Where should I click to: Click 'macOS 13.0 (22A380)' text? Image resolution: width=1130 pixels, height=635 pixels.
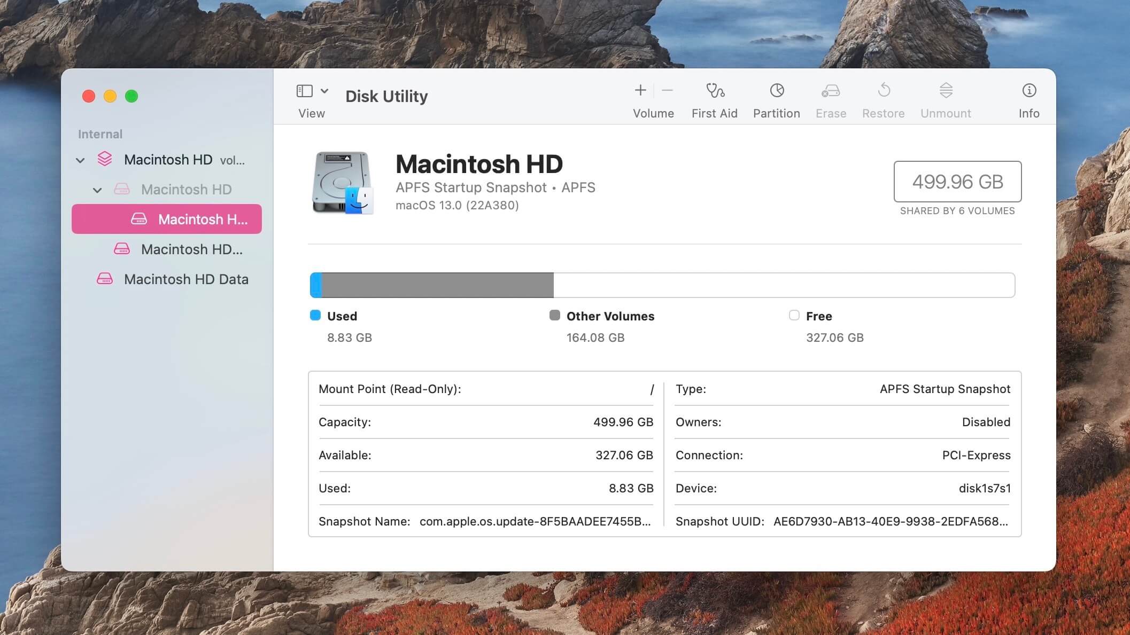[457, 206]
